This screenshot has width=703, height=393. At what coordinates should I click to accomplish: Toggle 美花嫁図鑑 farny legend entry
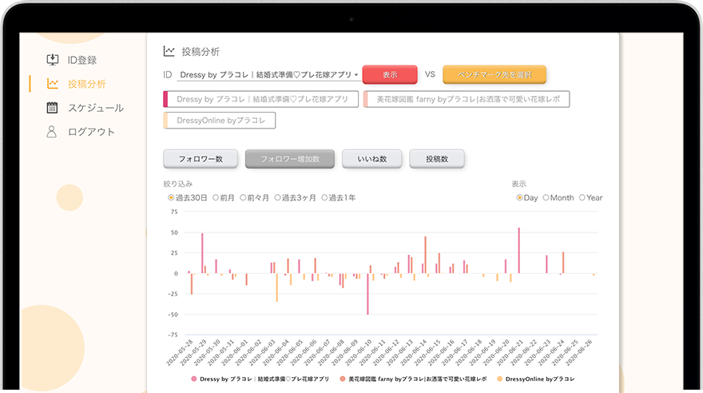point(413,379)
